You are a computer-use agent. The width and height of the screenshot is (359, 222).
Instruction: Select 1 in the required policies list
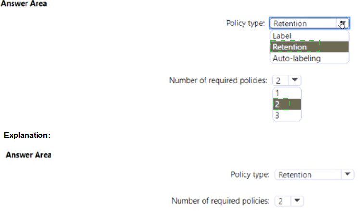pyautogui.click(x=277, y=92)
